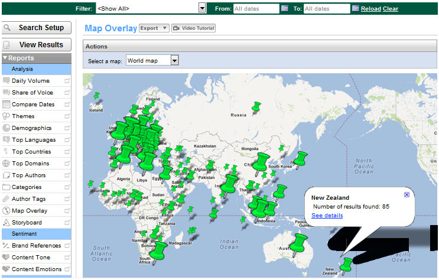This screenshot has width=439, height=280.
Task: Pop out Daily Volume in new window
Action: (x=67, y=81)
